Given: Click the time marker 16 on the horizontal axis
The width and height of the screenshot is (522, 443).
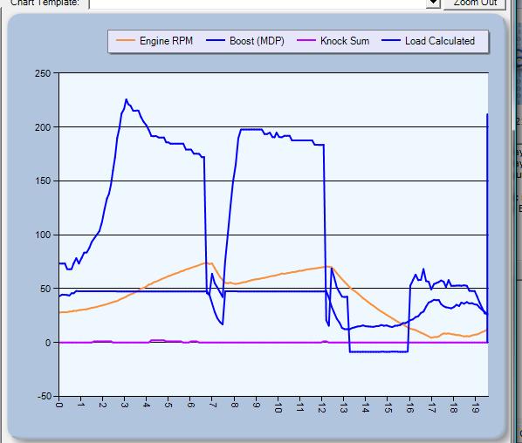Looking at the screenshot, I should point(409,408).
